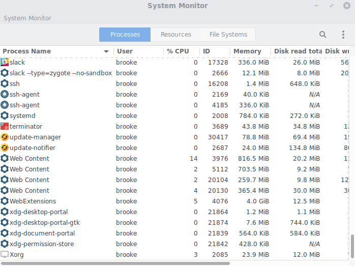Open the File Systems tab

pos(228,35)
